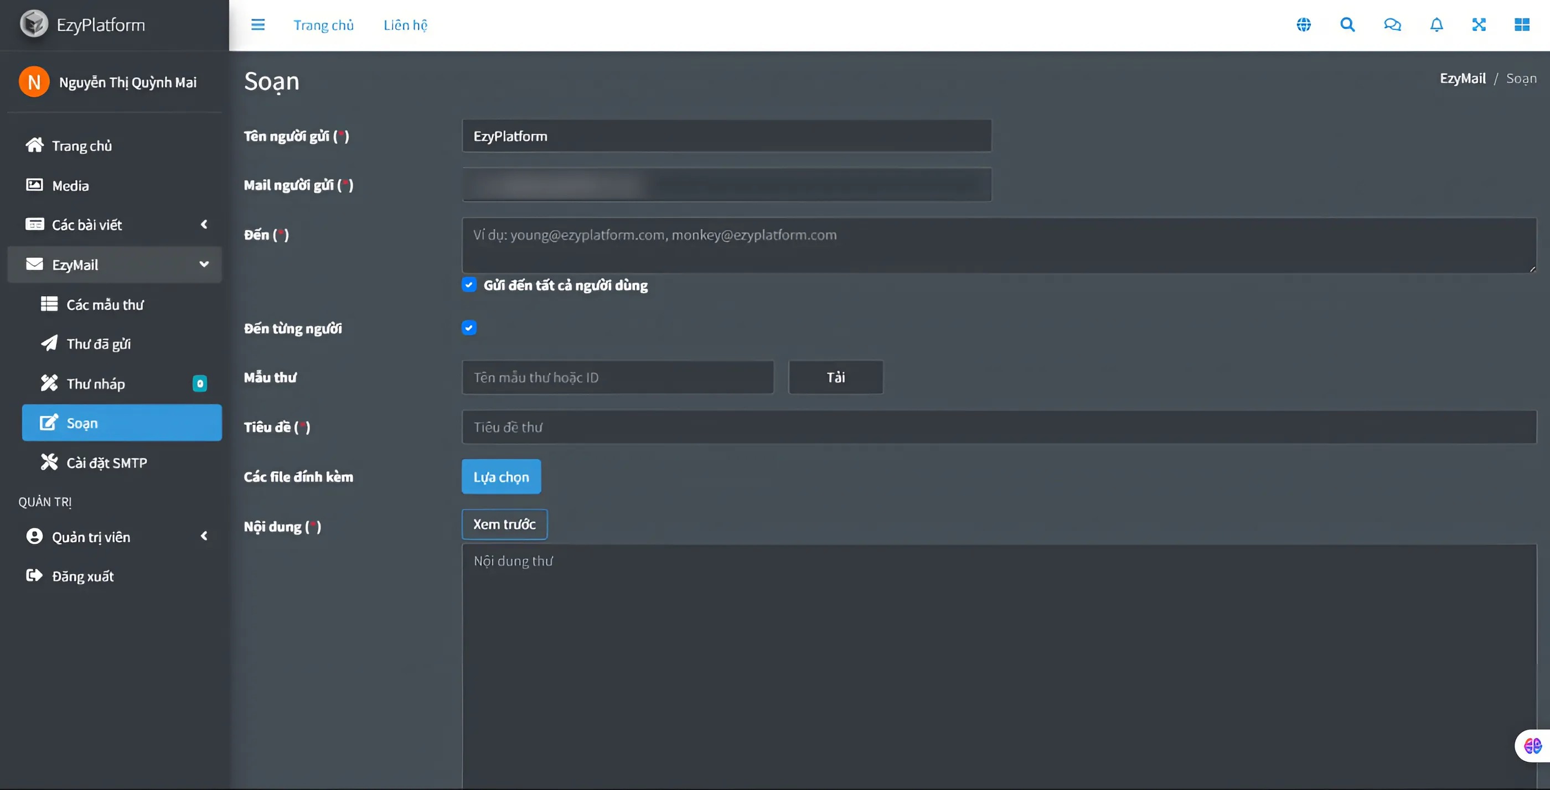
Task: Collapse the EzyMail submenu chevron
Action: point(204,264)
